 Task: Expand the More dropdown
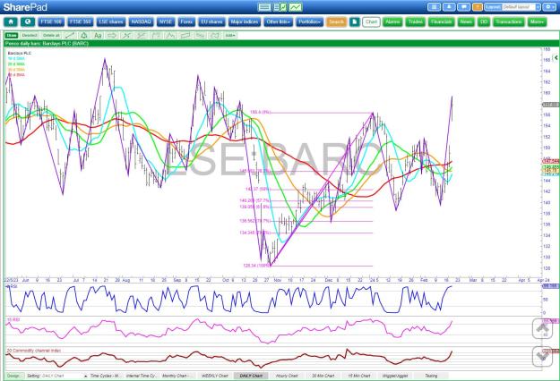[537, 21]
